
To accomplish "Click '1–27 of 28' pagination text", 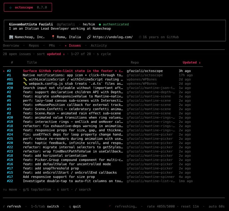I will (81, 54).
